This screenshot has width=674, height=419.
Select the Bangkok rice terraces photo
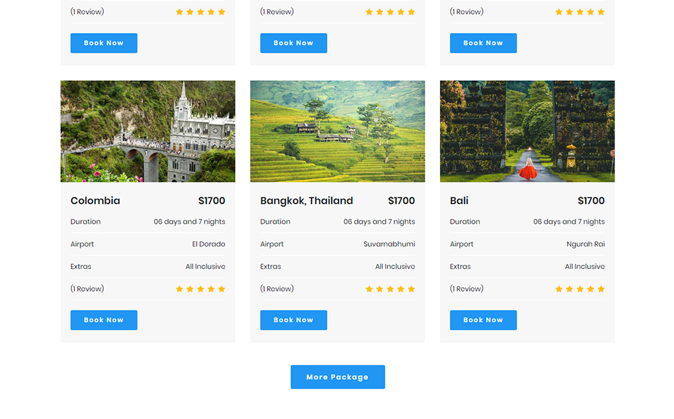point(338,131)
